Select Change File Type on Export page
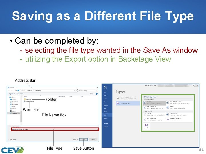The height and width of the screenshot is (154, 206). [128, 103]
